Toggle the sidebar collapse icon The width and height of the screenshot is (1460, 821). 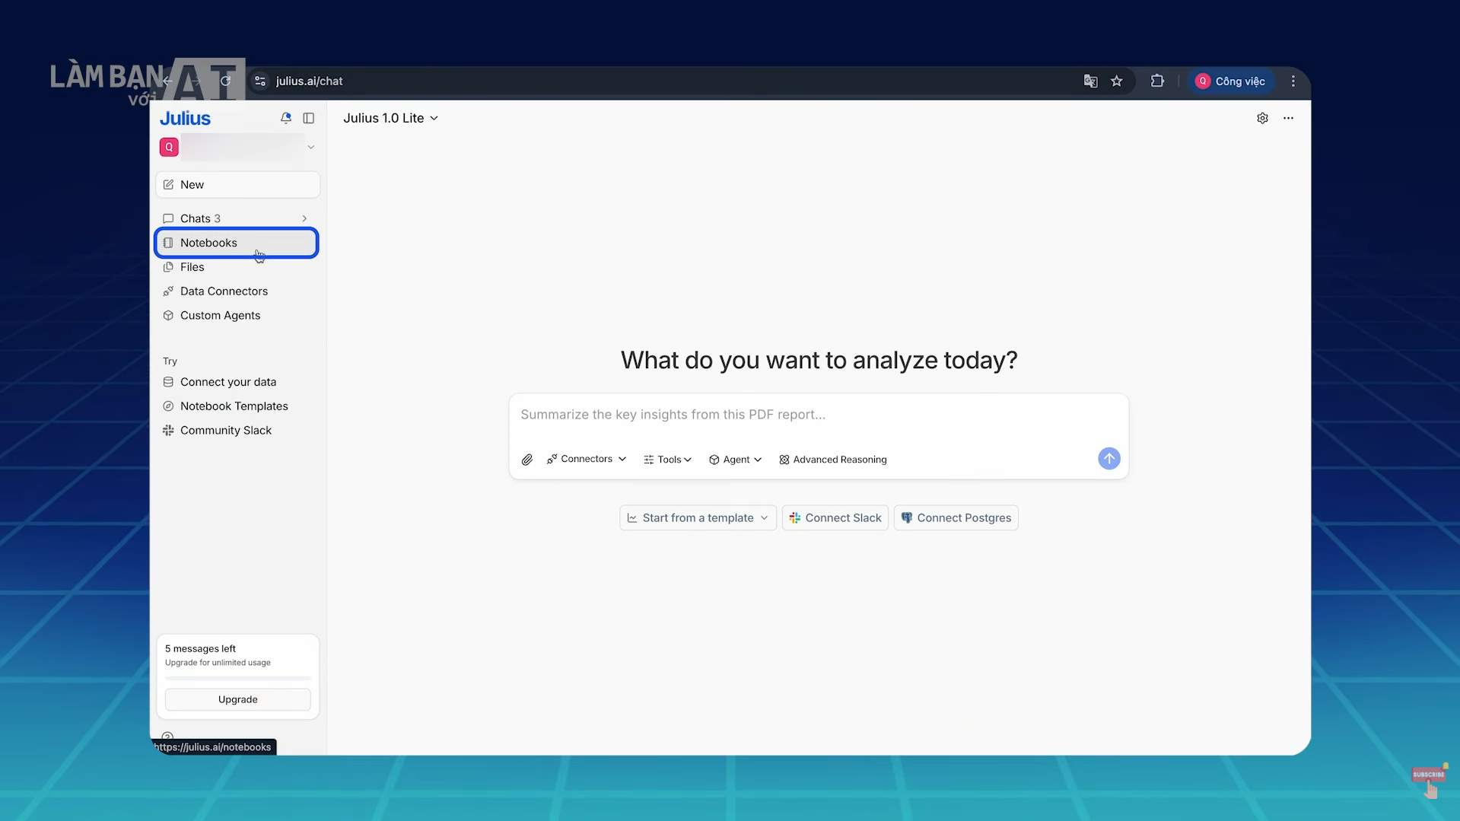coord(309,118)
